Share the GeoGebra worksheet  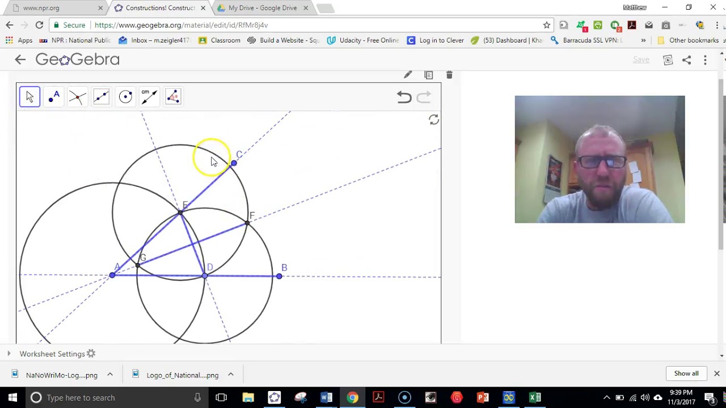coord(686,59)
